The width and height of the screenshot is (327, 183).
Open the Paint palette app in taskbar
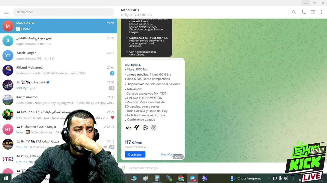point(145,178)
